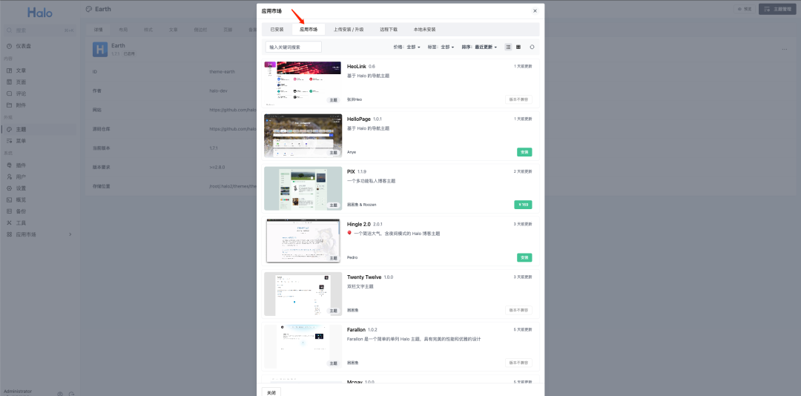Click the HelloPage theme title
801x396 pixels.
(x=359, y=119)
